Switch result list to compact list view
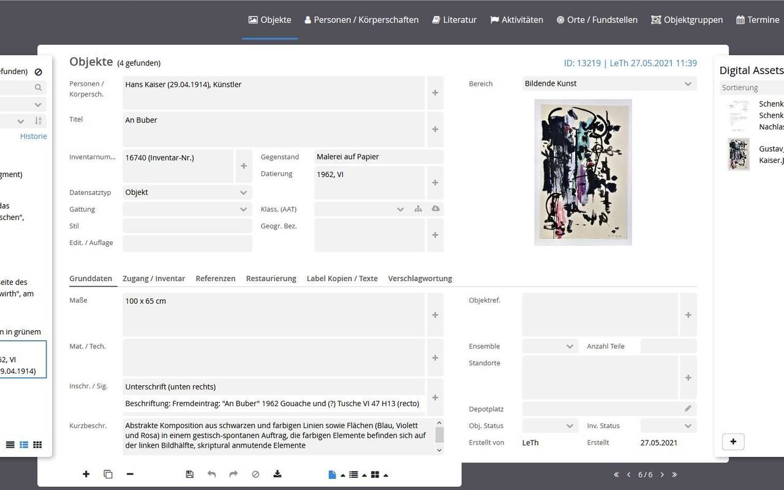The height and width of the screenshot is (490, 784). 10,445
